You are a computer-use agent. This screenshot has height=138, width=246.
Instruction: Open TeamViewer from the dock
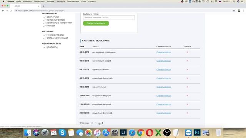188,133
